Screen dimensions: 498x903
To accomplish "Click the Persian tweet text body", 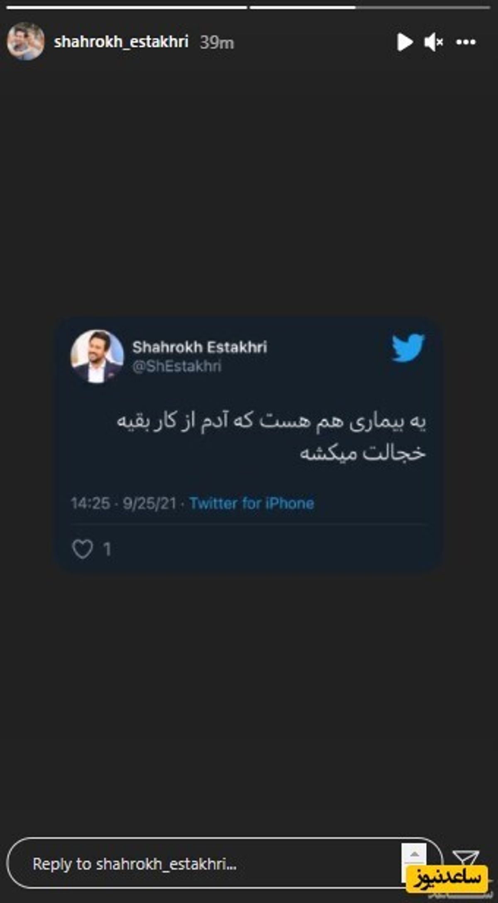I will tap(271, 437).
